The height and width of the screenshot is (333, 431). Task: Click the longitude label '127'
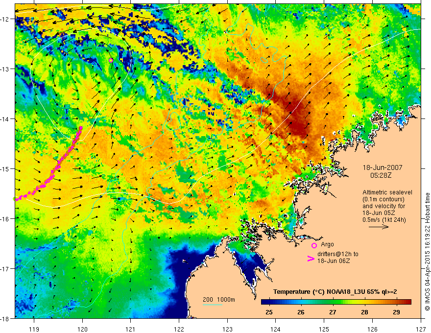point(421,329)
